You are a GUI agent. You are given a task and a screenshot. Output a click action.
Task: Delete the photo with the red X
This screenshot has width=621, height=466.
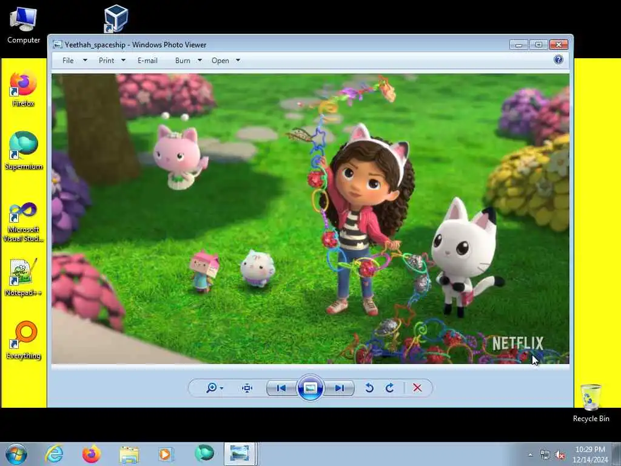(x=417, y=388)
